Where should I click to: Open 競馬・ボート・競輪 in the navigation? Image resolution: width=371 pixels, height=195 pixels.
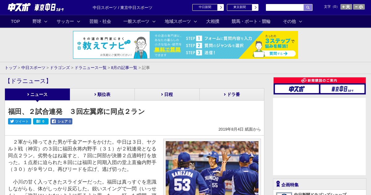tap(251, 21)
